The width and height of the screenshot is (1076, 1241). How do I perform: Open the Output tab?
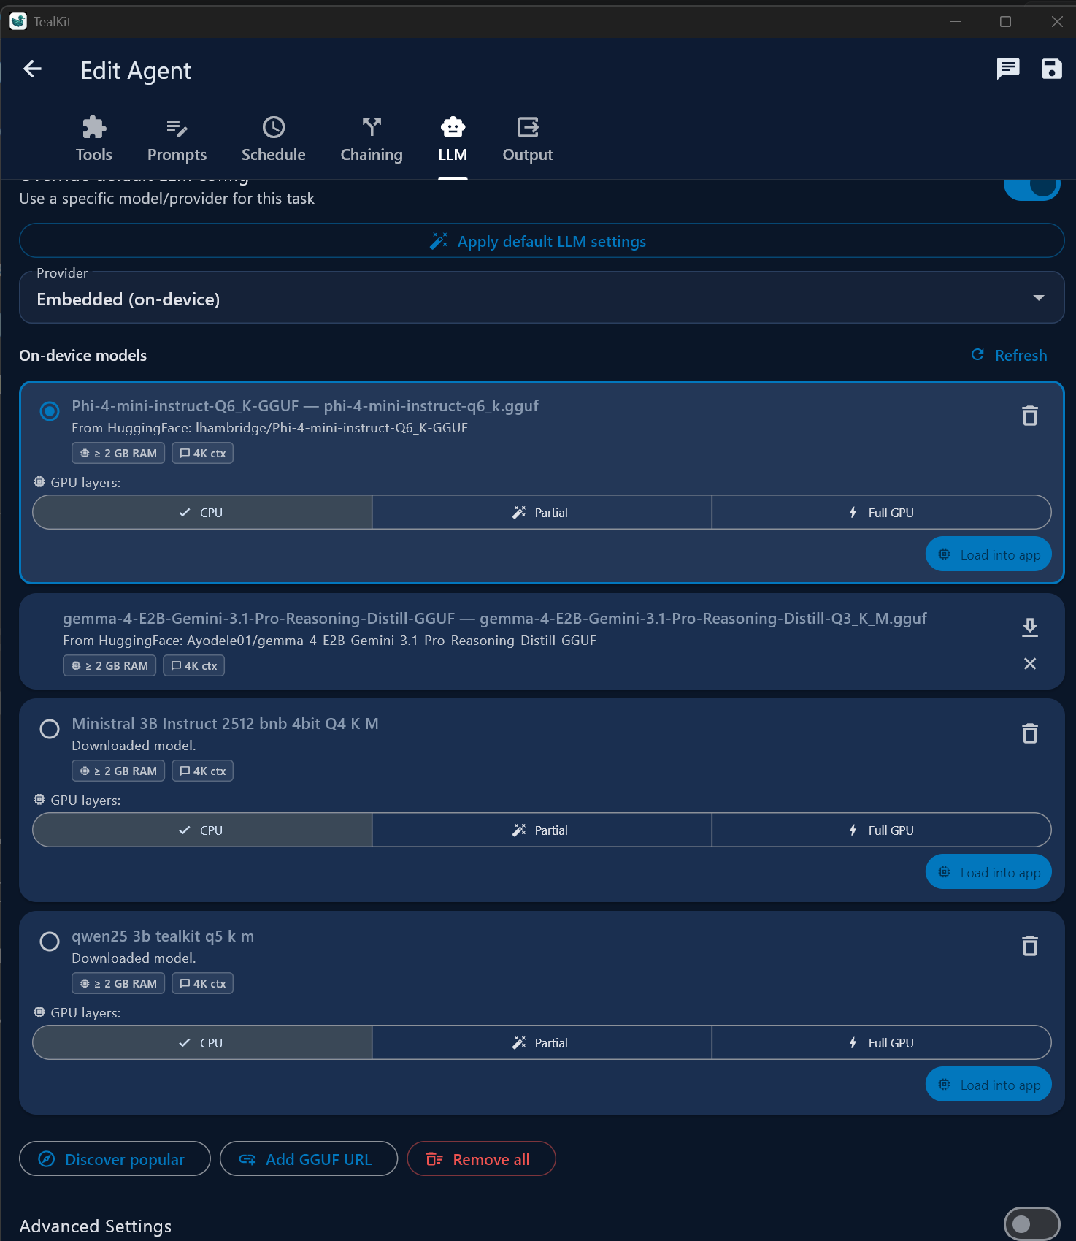coord(528,139)
